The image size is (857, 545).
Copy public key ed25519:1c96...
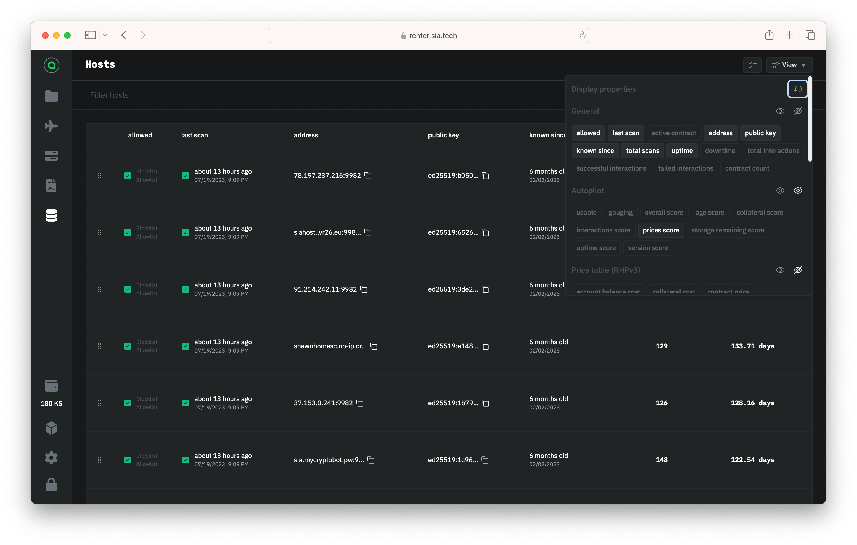click(x=485, y=460)
